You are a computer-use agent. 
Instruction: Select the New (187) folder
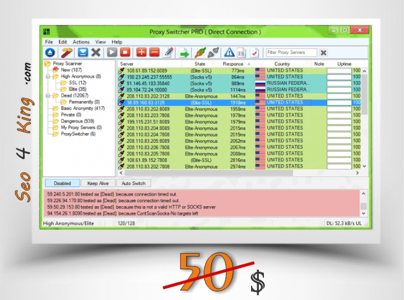pos(71,70)
